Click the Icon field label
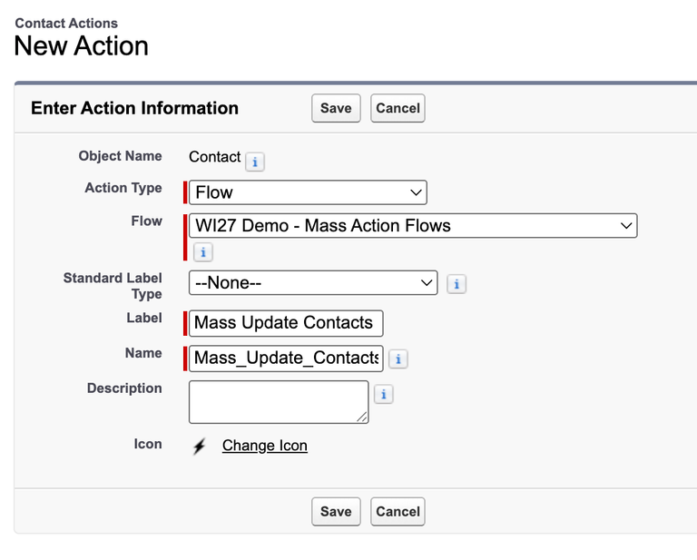 tap(148, 444)
